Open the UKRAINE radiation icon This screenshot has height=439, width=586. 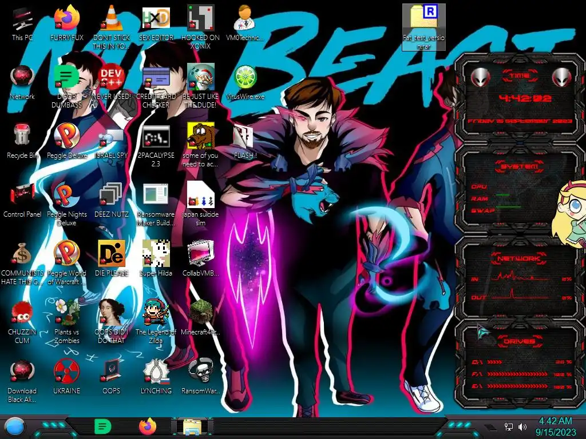67,376
